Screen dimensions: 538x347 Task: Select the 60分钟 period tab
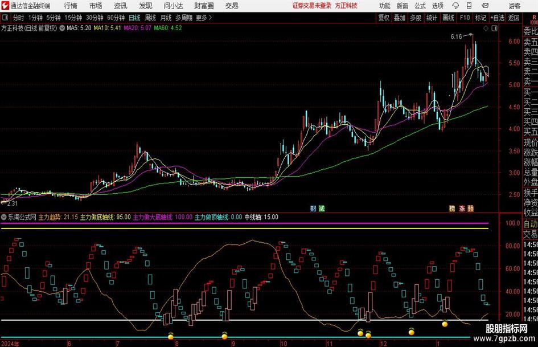pyautogui.click(x=116, y=18)
